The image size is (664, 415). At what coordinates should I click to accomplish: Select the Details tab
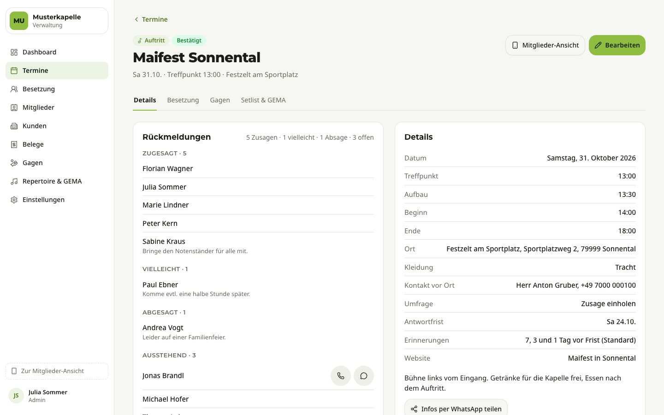click(145, 100)
